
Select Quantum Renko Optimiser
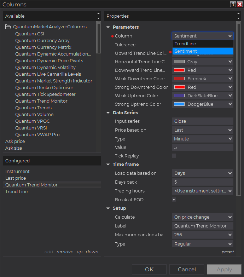point(44,87)
